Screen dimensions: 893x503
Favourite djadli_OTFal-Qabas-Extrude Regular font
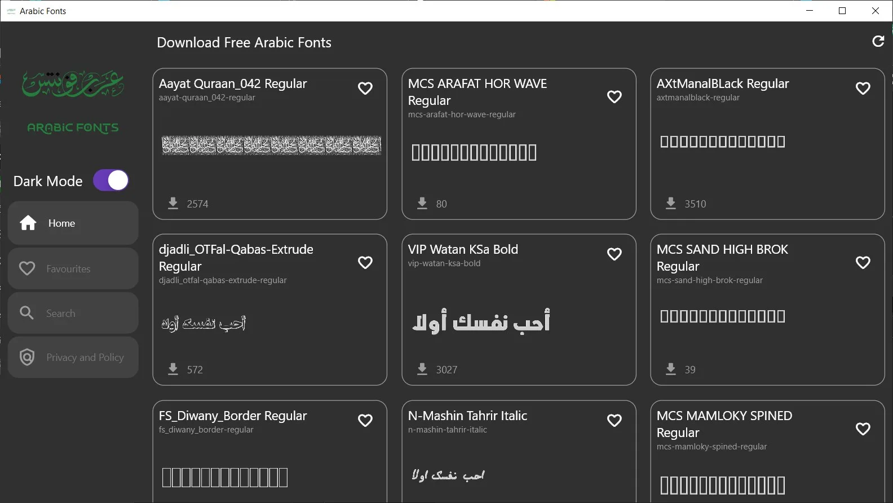[x=365, y=262]
